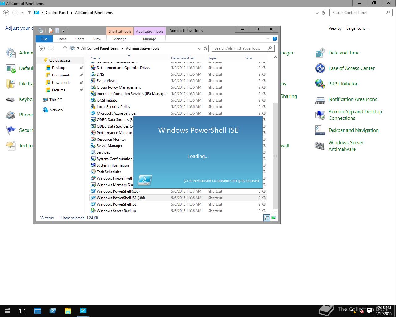Image resolution: width=396 pixels, height=317 pixels.
Task: Select Server Manager icon in file list
Action: click(x=93, y=146)
